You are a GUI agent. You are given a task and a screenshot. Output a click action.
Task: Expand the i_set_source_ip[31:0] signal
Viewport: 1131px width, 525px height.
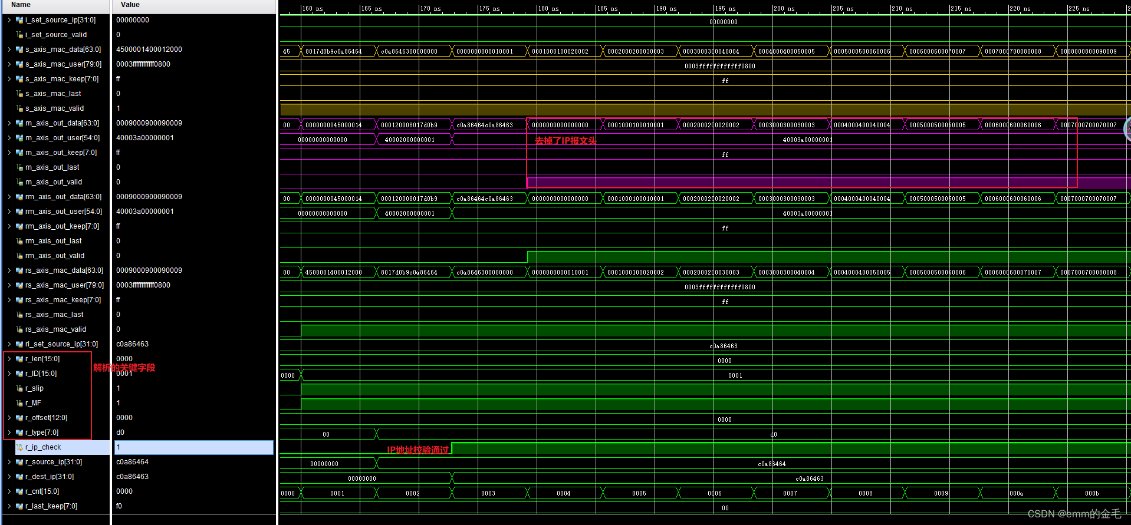coord(9,20)
